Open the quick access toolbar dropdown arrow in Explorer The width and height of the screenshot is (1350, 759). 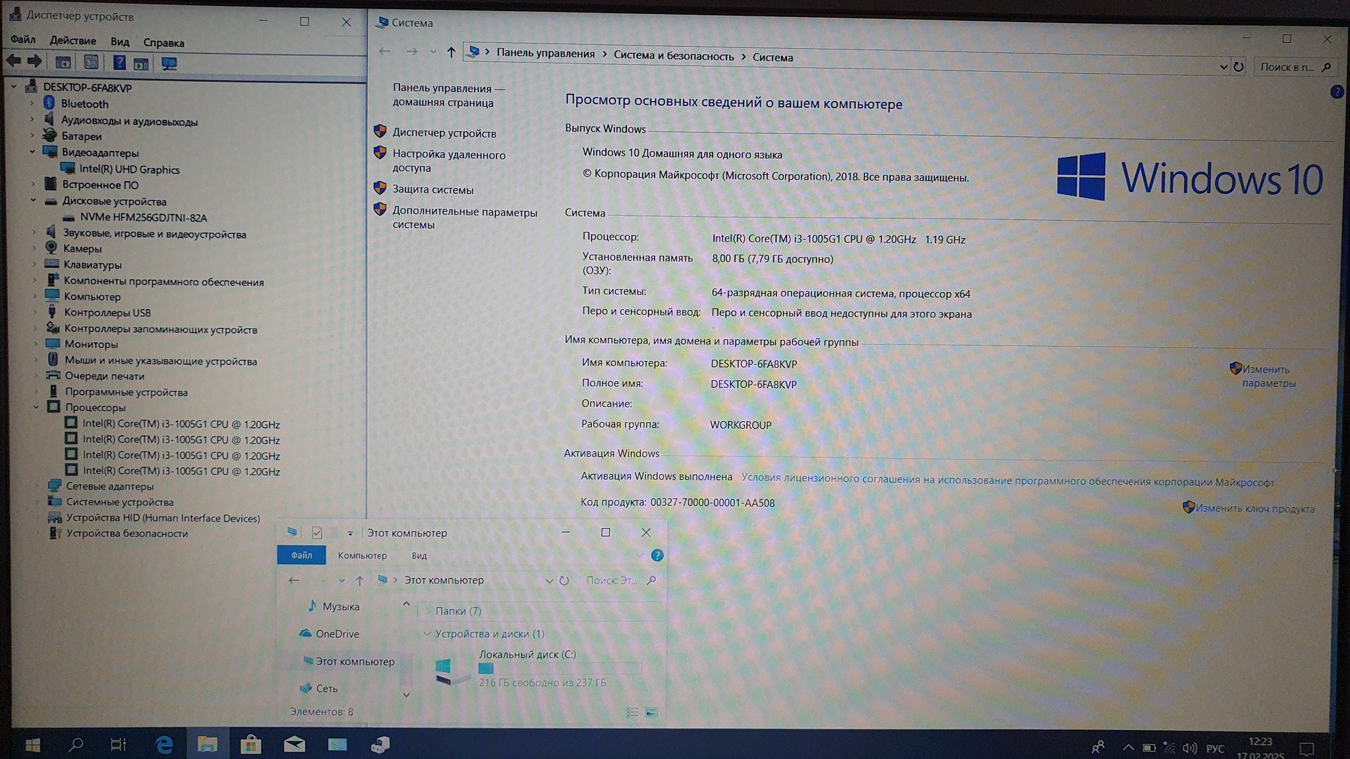(x=350, y=533)
